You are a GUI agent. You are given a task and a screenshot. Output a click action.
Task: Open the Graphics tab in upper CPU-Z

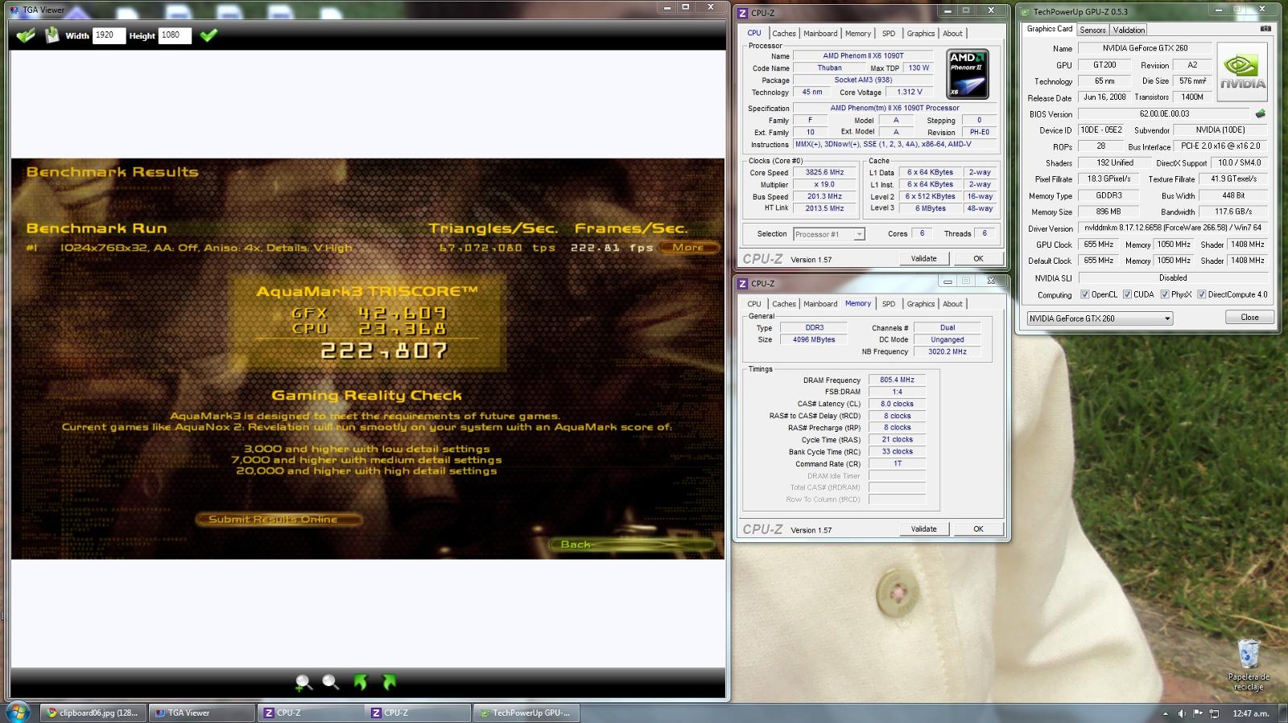pos(920,33)
